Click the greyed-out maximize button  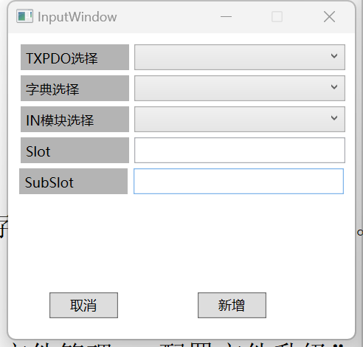277,17
